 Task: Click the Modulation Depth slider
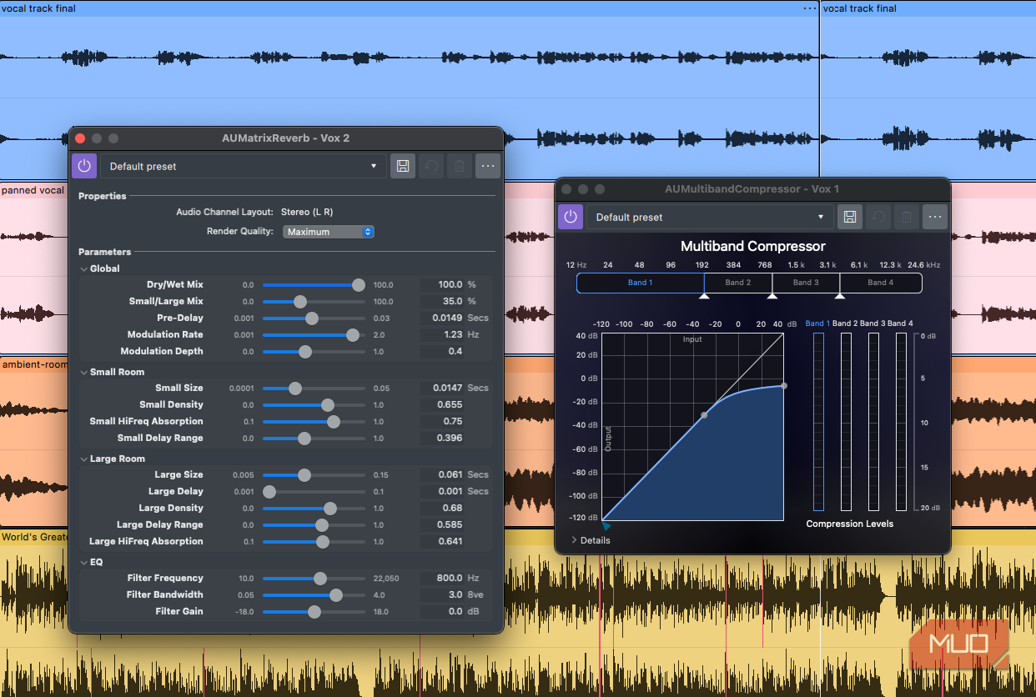point(314,351)
